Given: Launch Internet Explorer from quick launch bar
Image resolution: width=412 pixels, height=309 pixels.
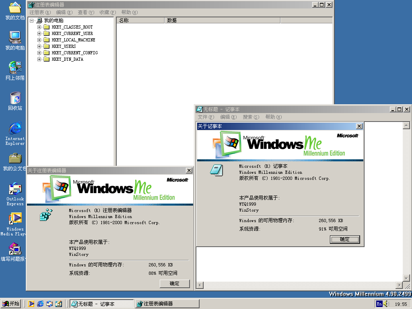Looking at the screenshot, I should click(x=40, y=304).
